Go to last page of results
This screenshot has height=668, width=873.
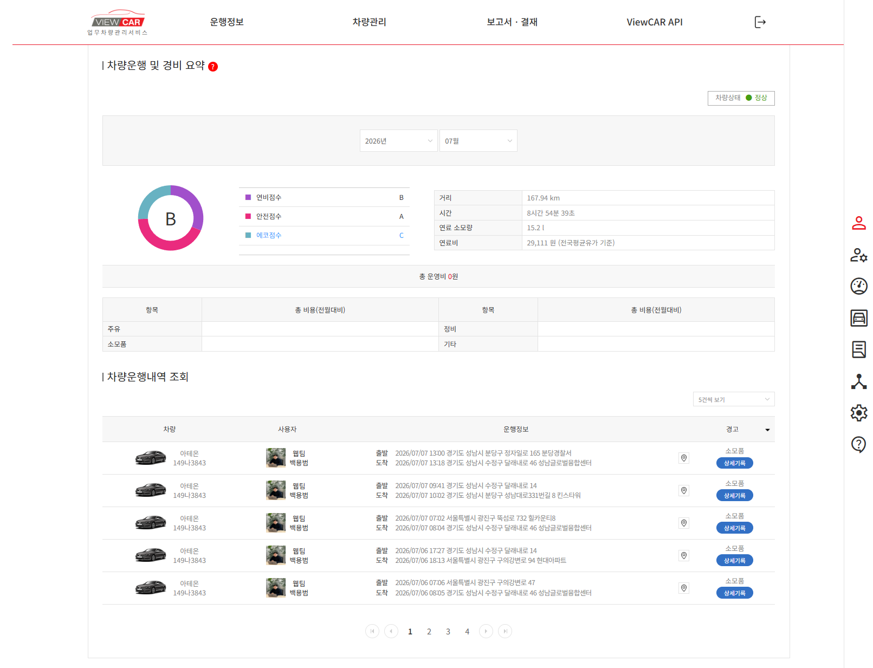(505, 631)
